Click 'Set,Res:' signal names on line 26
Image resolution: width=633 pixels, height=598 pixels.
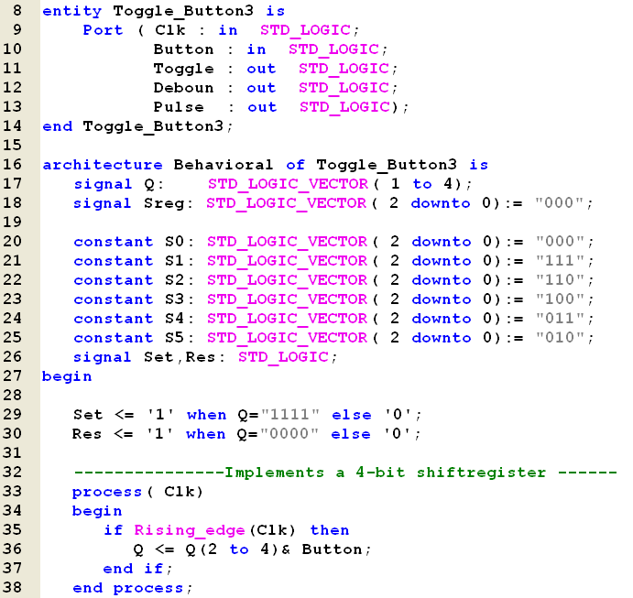tap(184, 357)
